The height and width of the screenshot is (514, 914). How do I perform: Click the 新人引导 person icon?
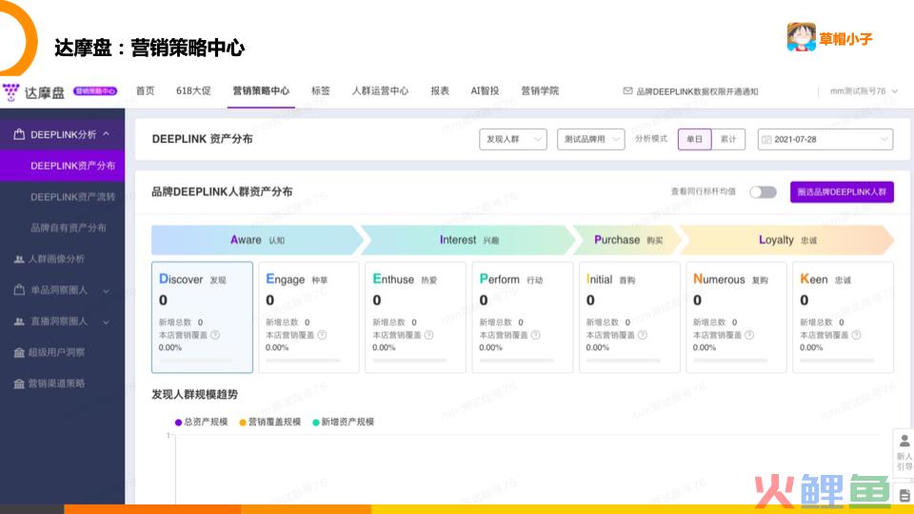click(904, 441)
